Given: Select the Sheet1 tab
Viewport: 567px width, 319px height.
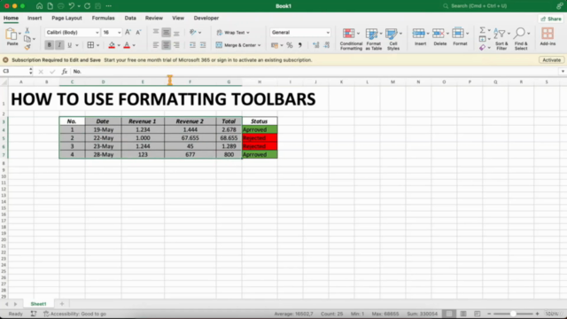Looking at the screenshot, I should pos(38,304).
